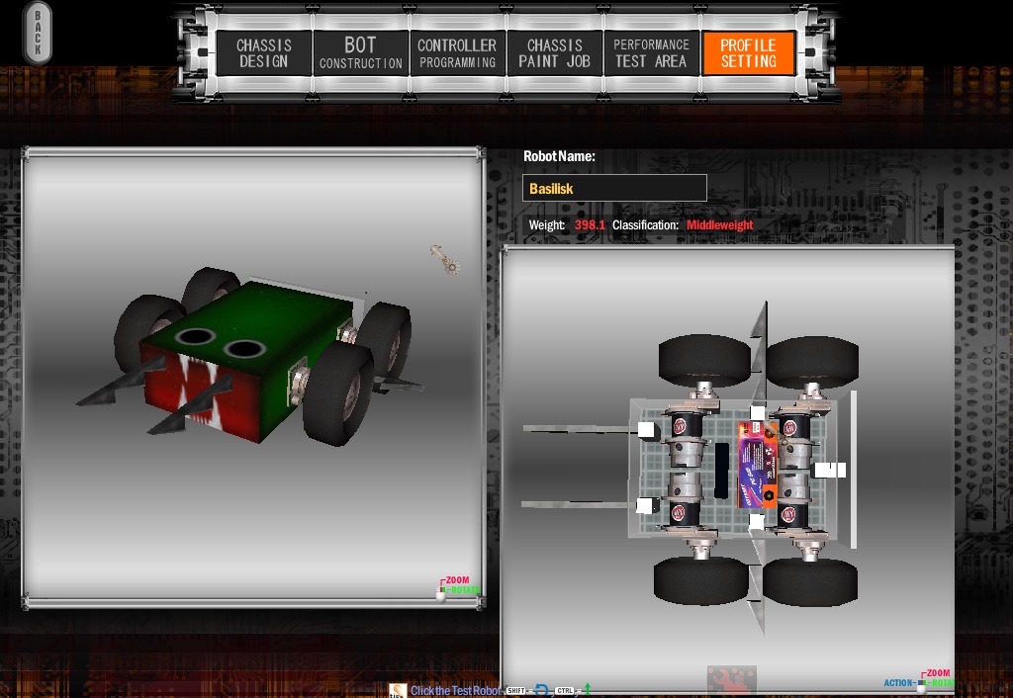
Task: Click the Middleweight classification text
Action: coord(719,225)
